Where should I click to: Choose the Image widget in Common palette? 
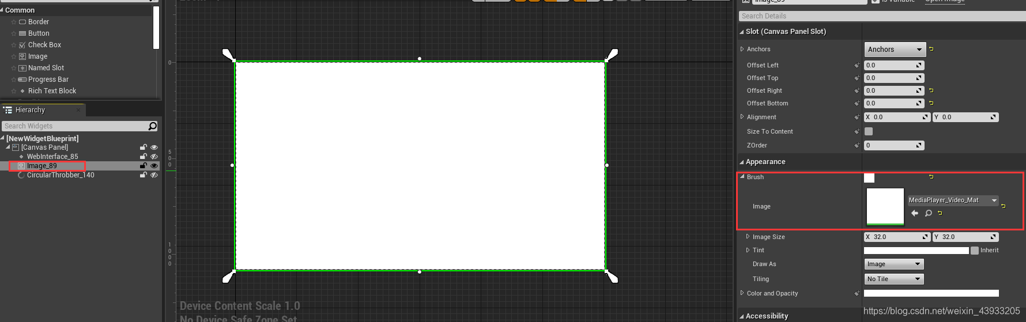[x=37, y=56]
